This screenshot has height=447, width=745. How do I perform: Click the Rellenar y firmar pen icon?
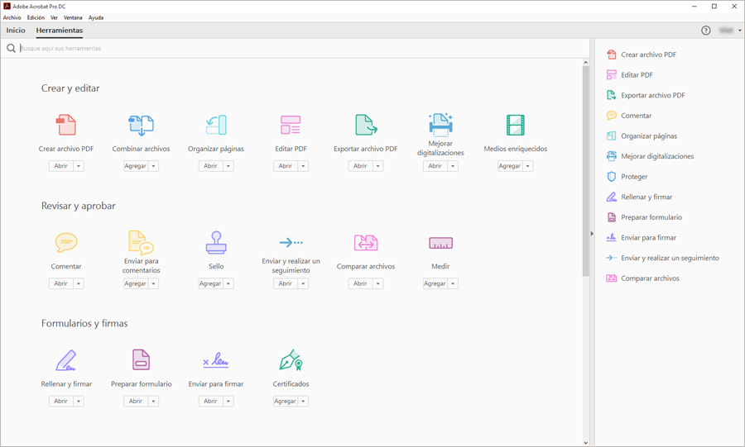66,359
